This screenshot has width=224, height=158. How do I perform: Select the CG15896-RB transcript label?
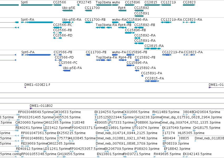(136, 30)
